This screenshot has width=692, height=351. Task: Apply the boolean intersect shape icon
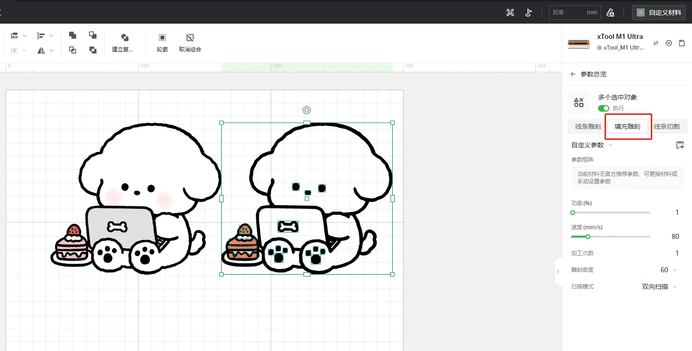pos(73,50)
